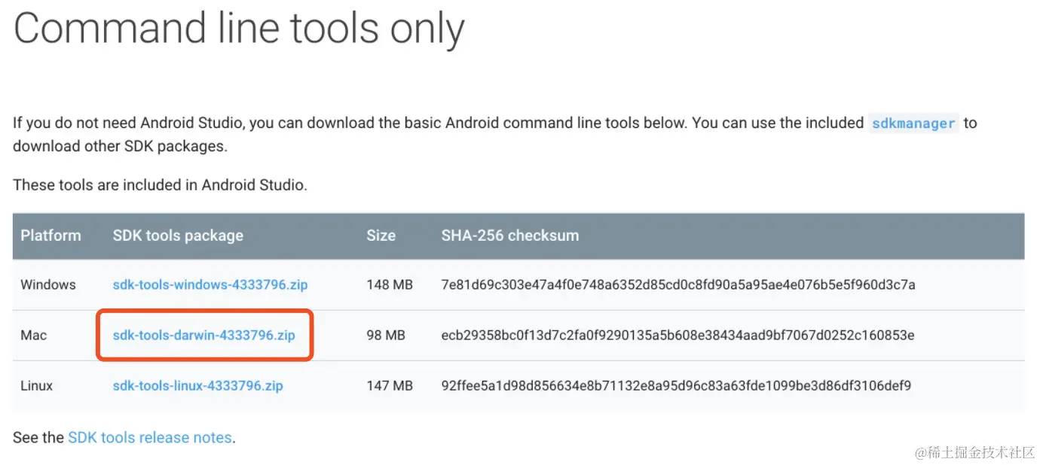This screenshot has height=465, width=1040.
Task: Click the Linux SHA-256 checksum starting 92ffee5a
Action: pyautogui.click(x=676, y=386)
